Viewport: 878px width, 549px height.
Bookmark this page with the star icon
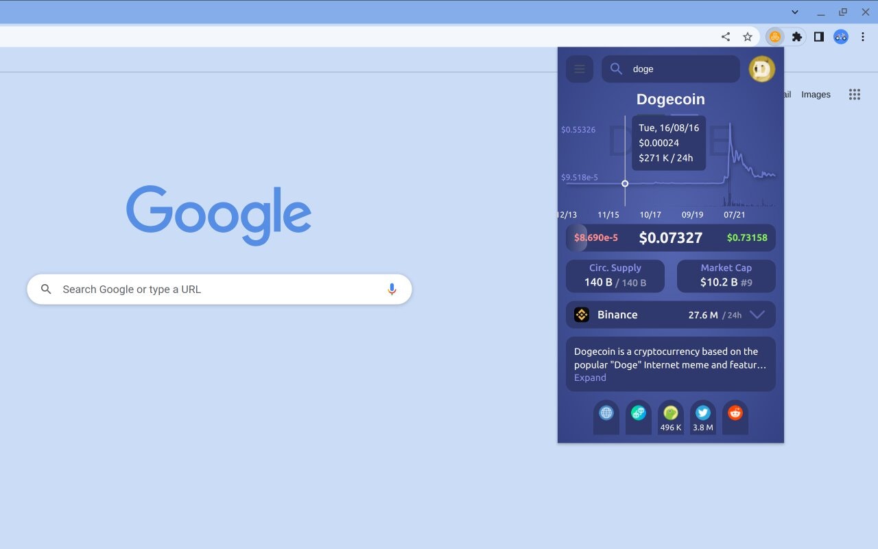coord(748,37)
